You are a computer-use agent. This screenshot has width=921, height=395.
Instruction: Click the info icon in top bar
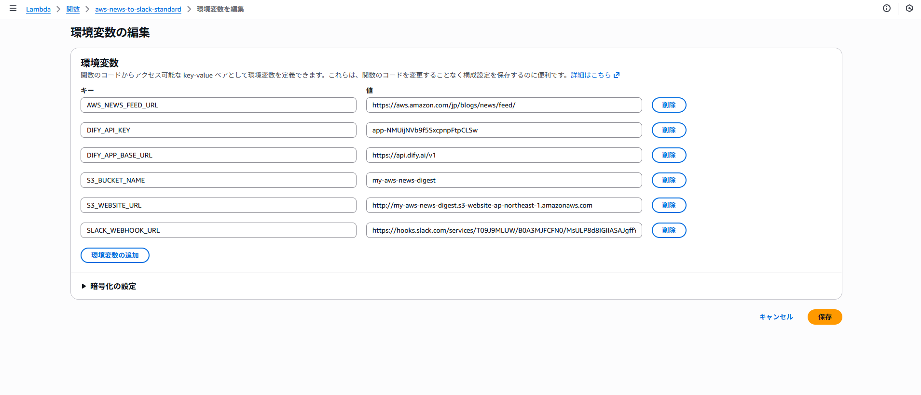tap(886, 8)
